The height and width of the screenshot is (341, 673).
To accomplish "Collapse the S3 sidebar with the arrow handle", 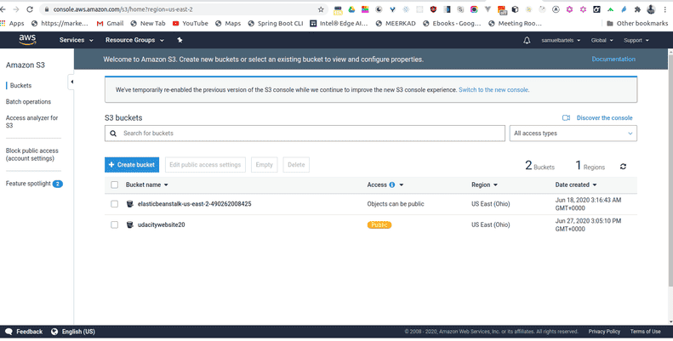I will 71,82.
